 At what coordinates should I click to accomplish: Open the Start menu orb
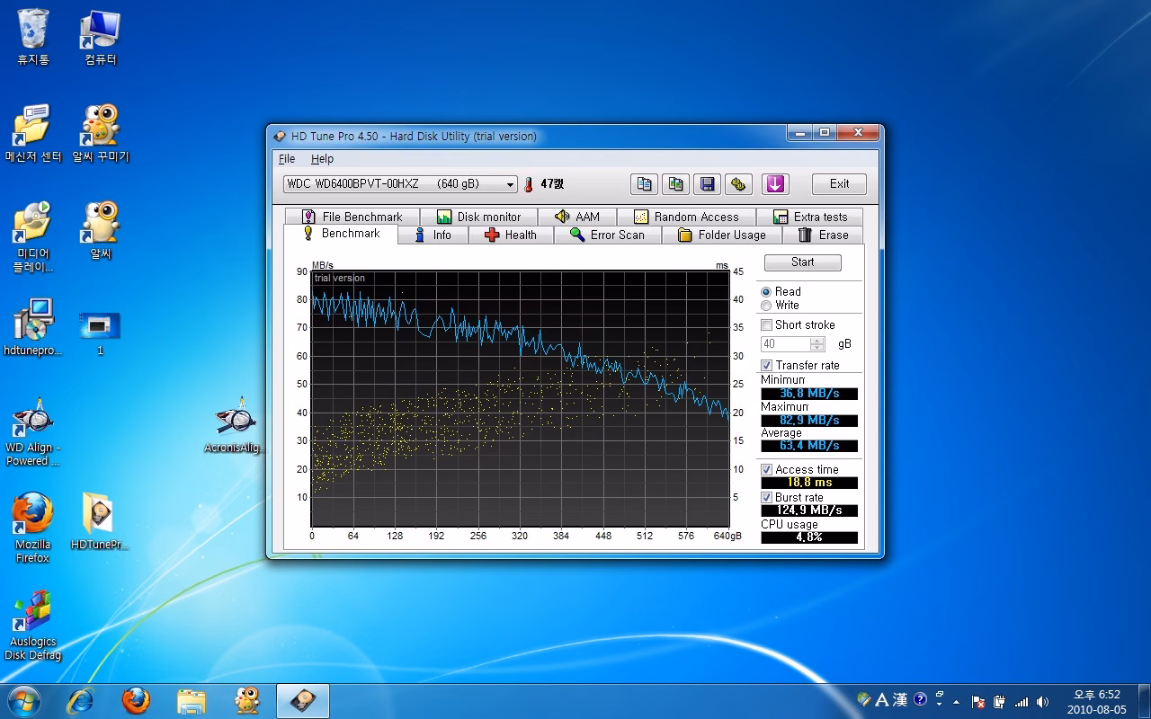coord(23,700)
